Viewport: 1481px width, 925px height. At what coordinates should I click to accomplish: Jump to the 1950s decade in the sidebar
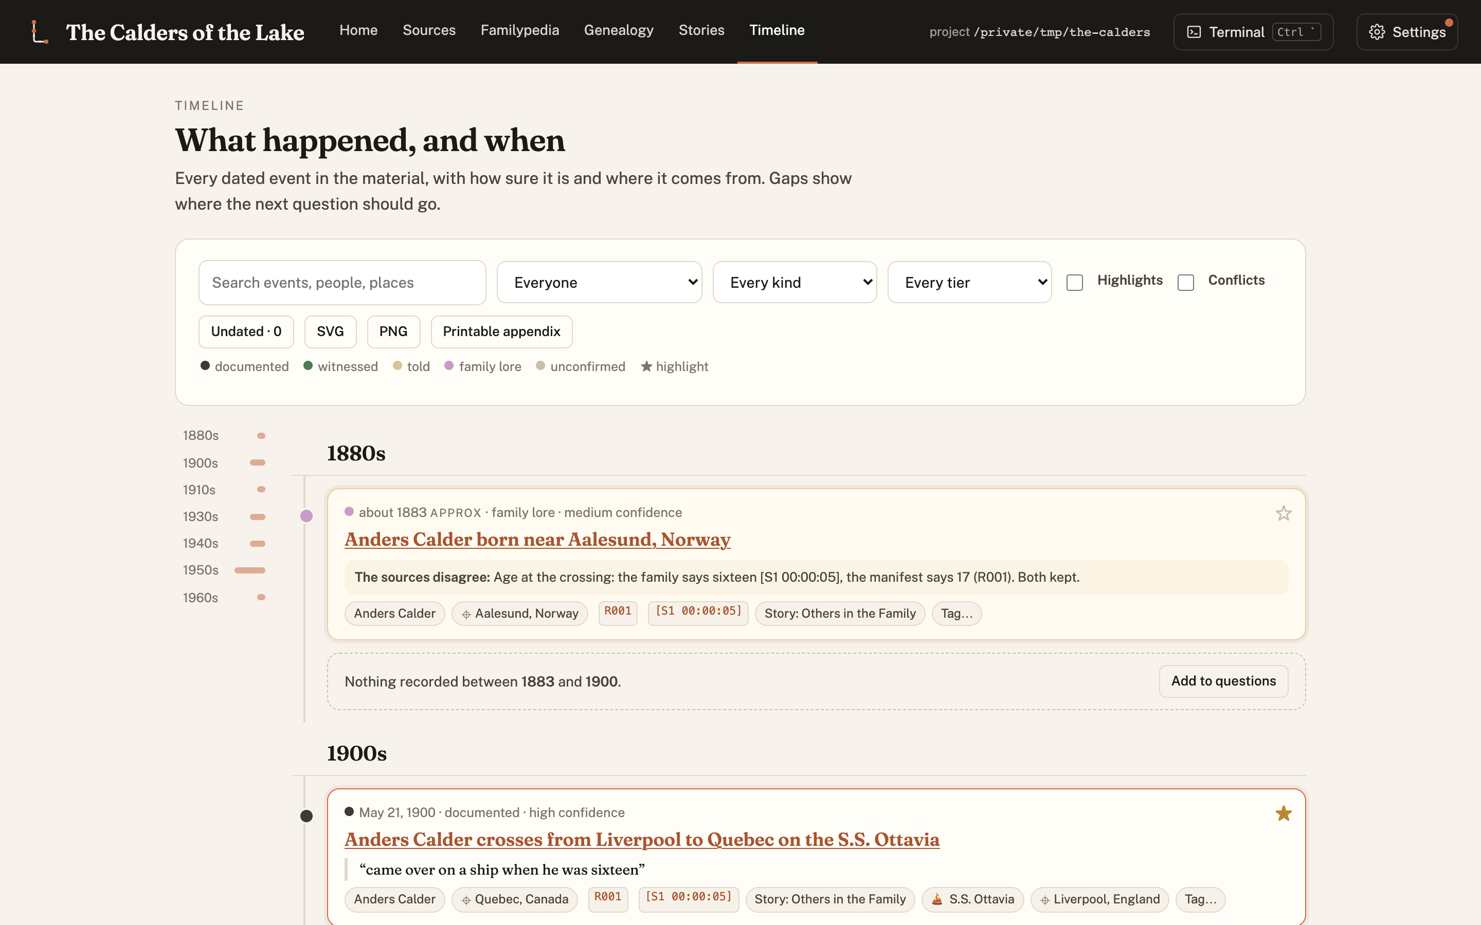click(224, 570)
